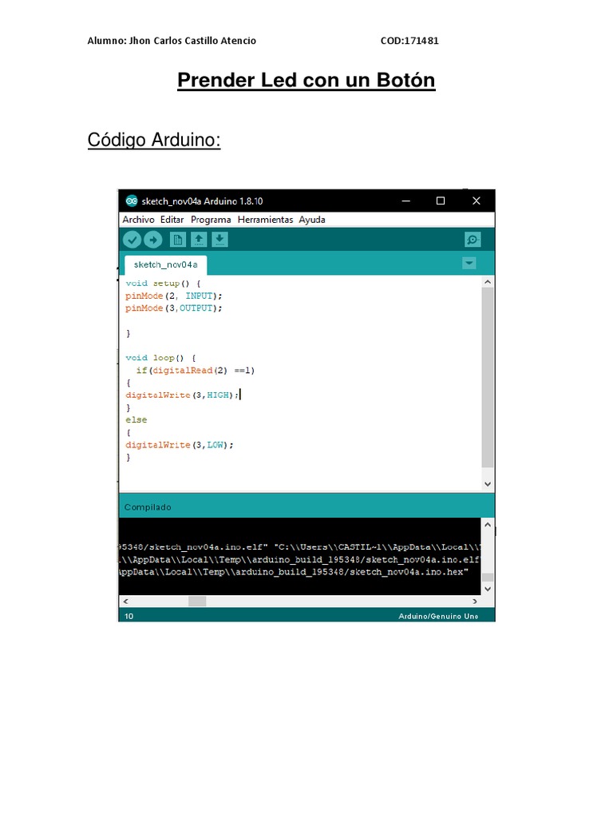Image resolution: width=613 pixels, height=818 pixels.
Task: Click the console horizontal scroll-left arrow
Action: (x=125, y=602)
